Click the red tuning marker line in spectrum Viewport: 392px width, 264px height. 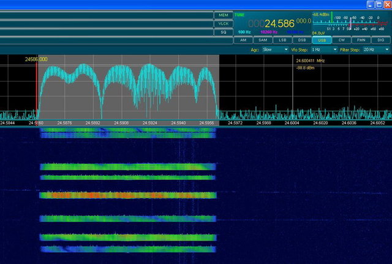(x=37, y=86)
